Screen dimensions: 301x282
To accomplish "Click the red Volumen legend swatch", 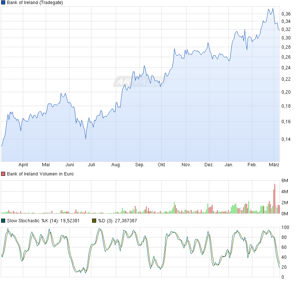I will click(3, 174).
